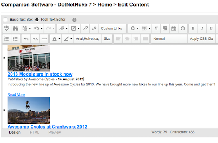
Task: Click the Published by Awesome Cycles text
Action: pos(31,79)
